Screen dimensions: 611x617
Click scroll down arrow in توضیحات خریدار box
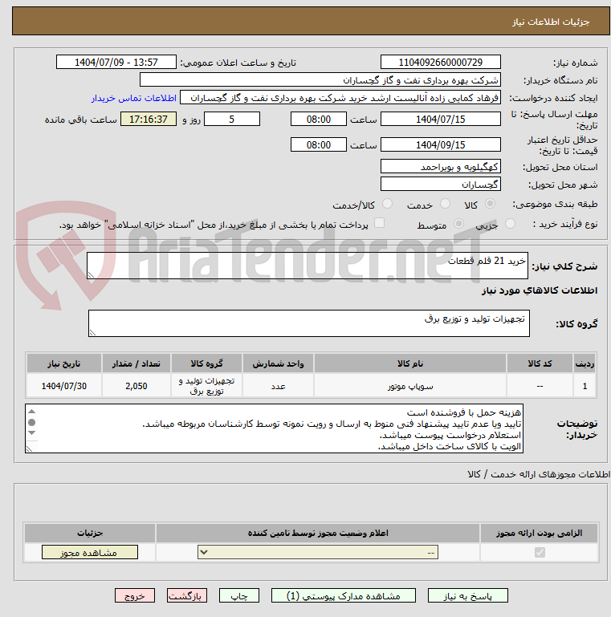32,432
